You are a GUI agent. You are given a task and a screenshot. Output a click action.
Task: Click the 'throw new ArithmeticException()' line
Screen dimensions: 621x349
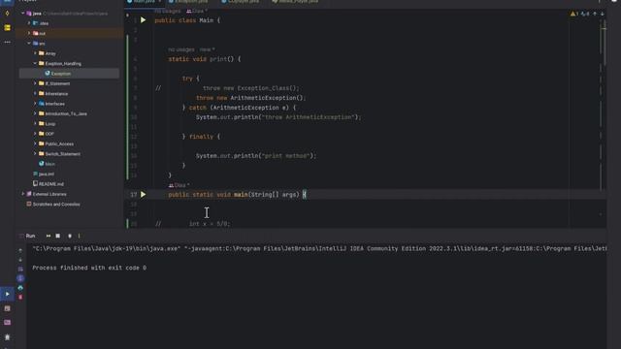click(250, 98)
